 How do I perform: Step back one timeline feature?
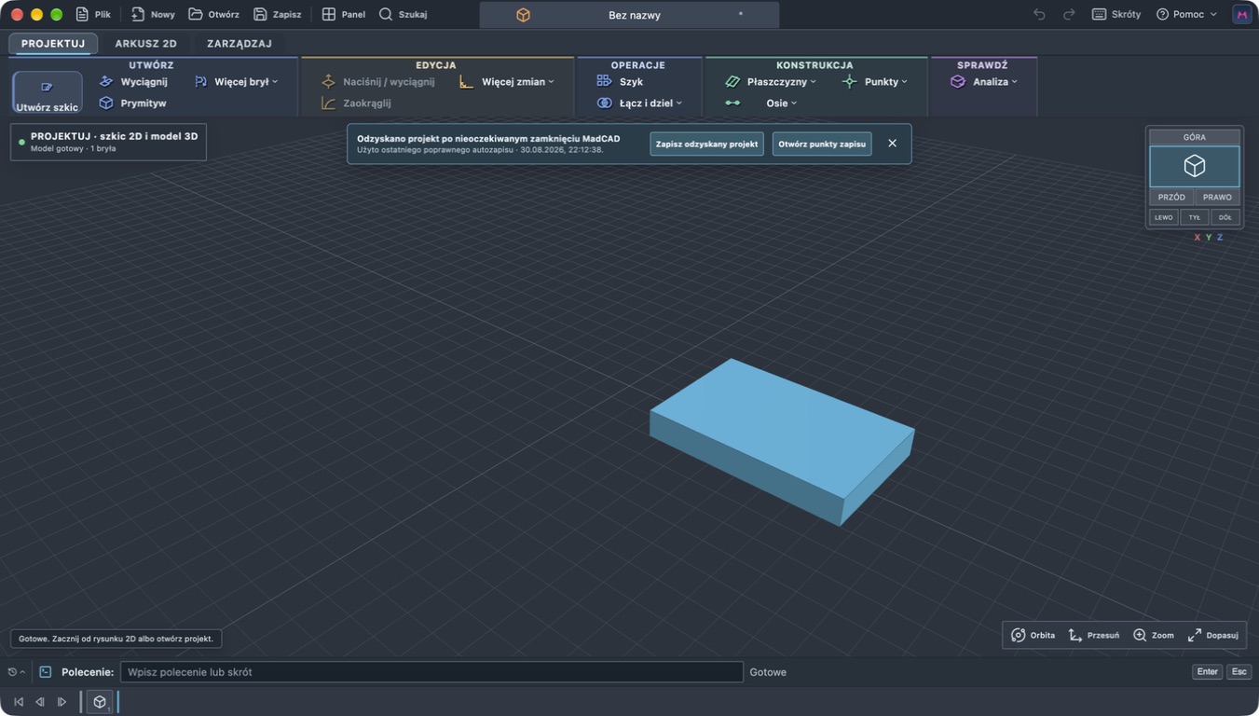point(40,702)
